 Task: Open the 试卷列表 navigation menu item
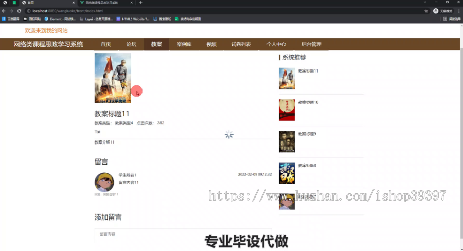241,44
